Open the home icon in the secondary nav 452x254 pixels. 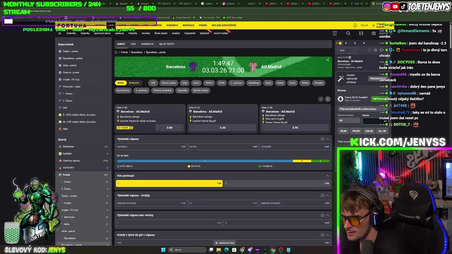(x=59, y=33)
